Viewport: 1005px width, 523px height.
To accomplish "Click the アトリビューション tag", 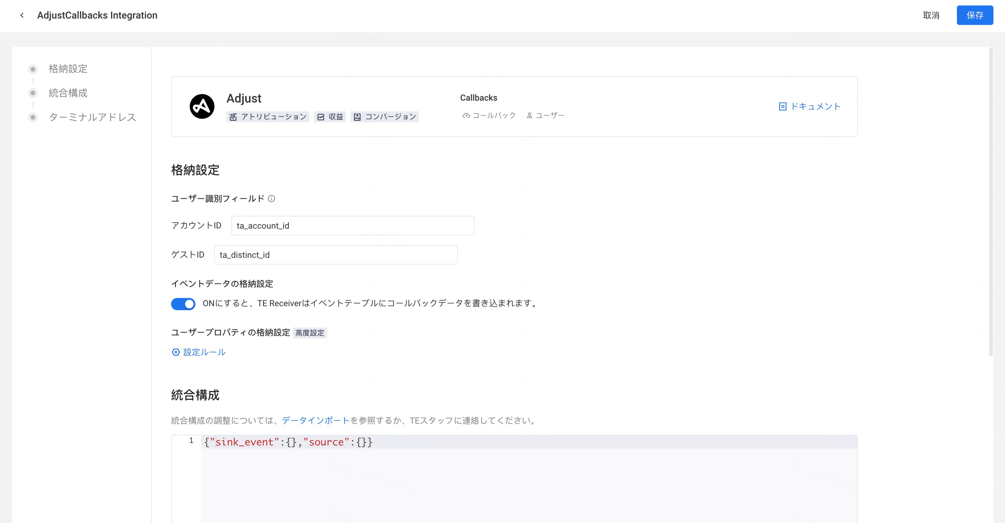I will (x=268, y=117).
